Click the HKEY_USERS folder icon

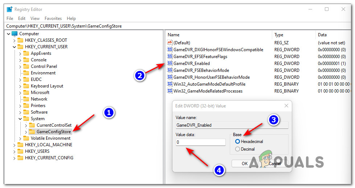pos(20,152)
